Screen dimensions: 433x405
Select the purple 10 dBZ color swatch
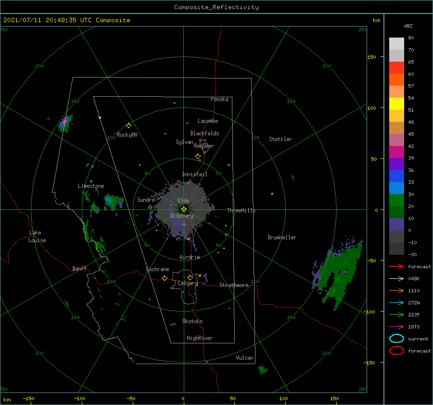396,224
